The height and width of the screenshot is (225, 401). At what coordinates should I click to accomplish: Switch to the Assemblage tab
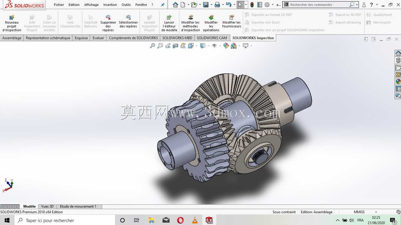pos(12,38)
